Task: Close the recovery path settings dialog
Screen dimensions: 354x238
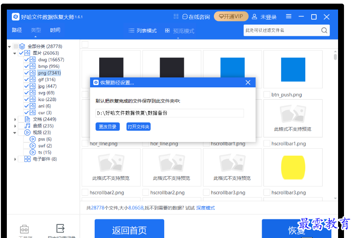Action: coord(248,83)
